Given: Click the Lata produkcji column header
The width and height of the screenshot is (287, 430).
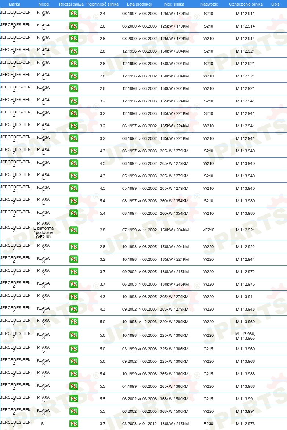Looking at the screenshot, I should pyautogui.click(x=139, y=4).
